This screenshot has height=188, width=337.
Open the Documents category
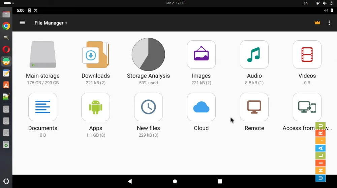pyautogui.click(x=43, y=107)
